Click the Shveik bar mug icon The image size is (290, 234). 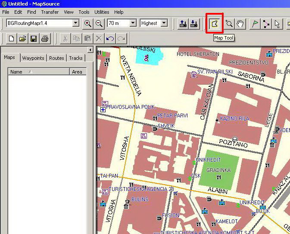[155, 129]
